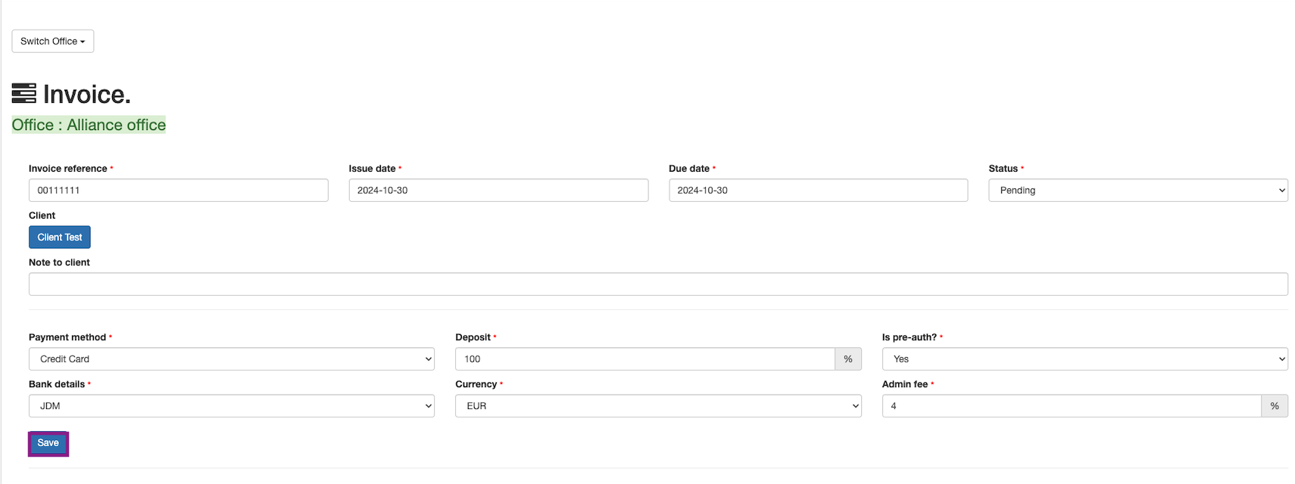Open the Is pre-auth dropdown
Image resolution: width=1295 pixels, height=484 pixels.
[x=1084, y=359]
